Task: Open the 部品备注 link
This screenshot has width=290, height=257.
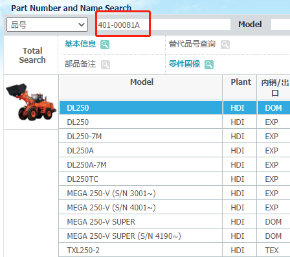Action: click(x=80, y=64)
